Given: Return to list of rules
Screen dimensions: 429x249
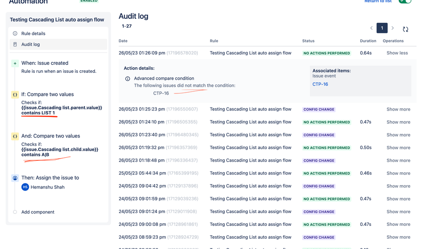Looking at the screenshot, I should (x=378, y=1).
